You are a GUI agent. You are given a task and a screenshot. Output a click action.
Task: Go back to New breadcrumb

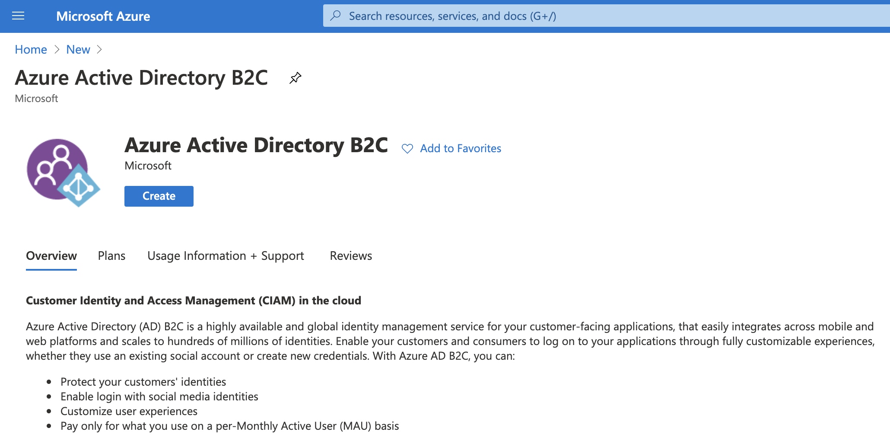(78, 50)
